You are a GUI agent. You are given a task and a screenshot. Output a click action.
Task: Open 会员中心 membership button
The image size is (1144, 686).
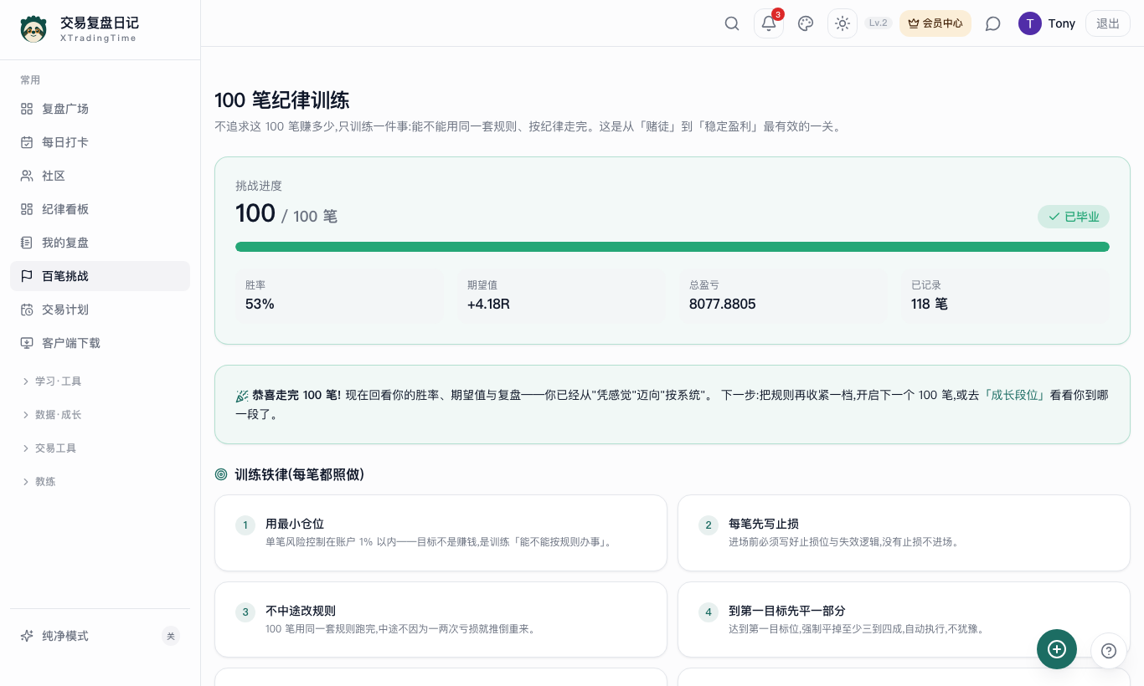(935, 23)
